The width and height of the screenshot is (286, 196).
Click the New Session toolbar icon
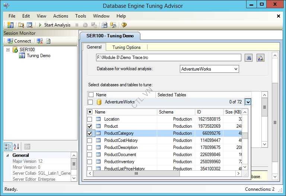[x=10, y=25]
